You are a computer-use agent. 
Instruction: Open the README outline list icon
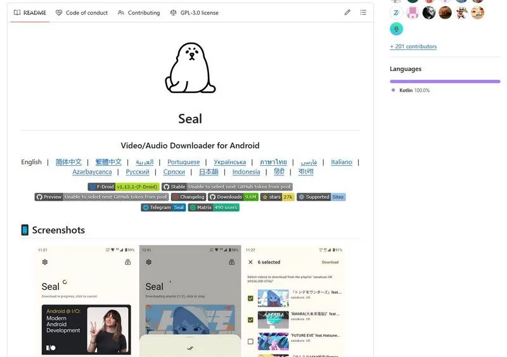[363, 12]
